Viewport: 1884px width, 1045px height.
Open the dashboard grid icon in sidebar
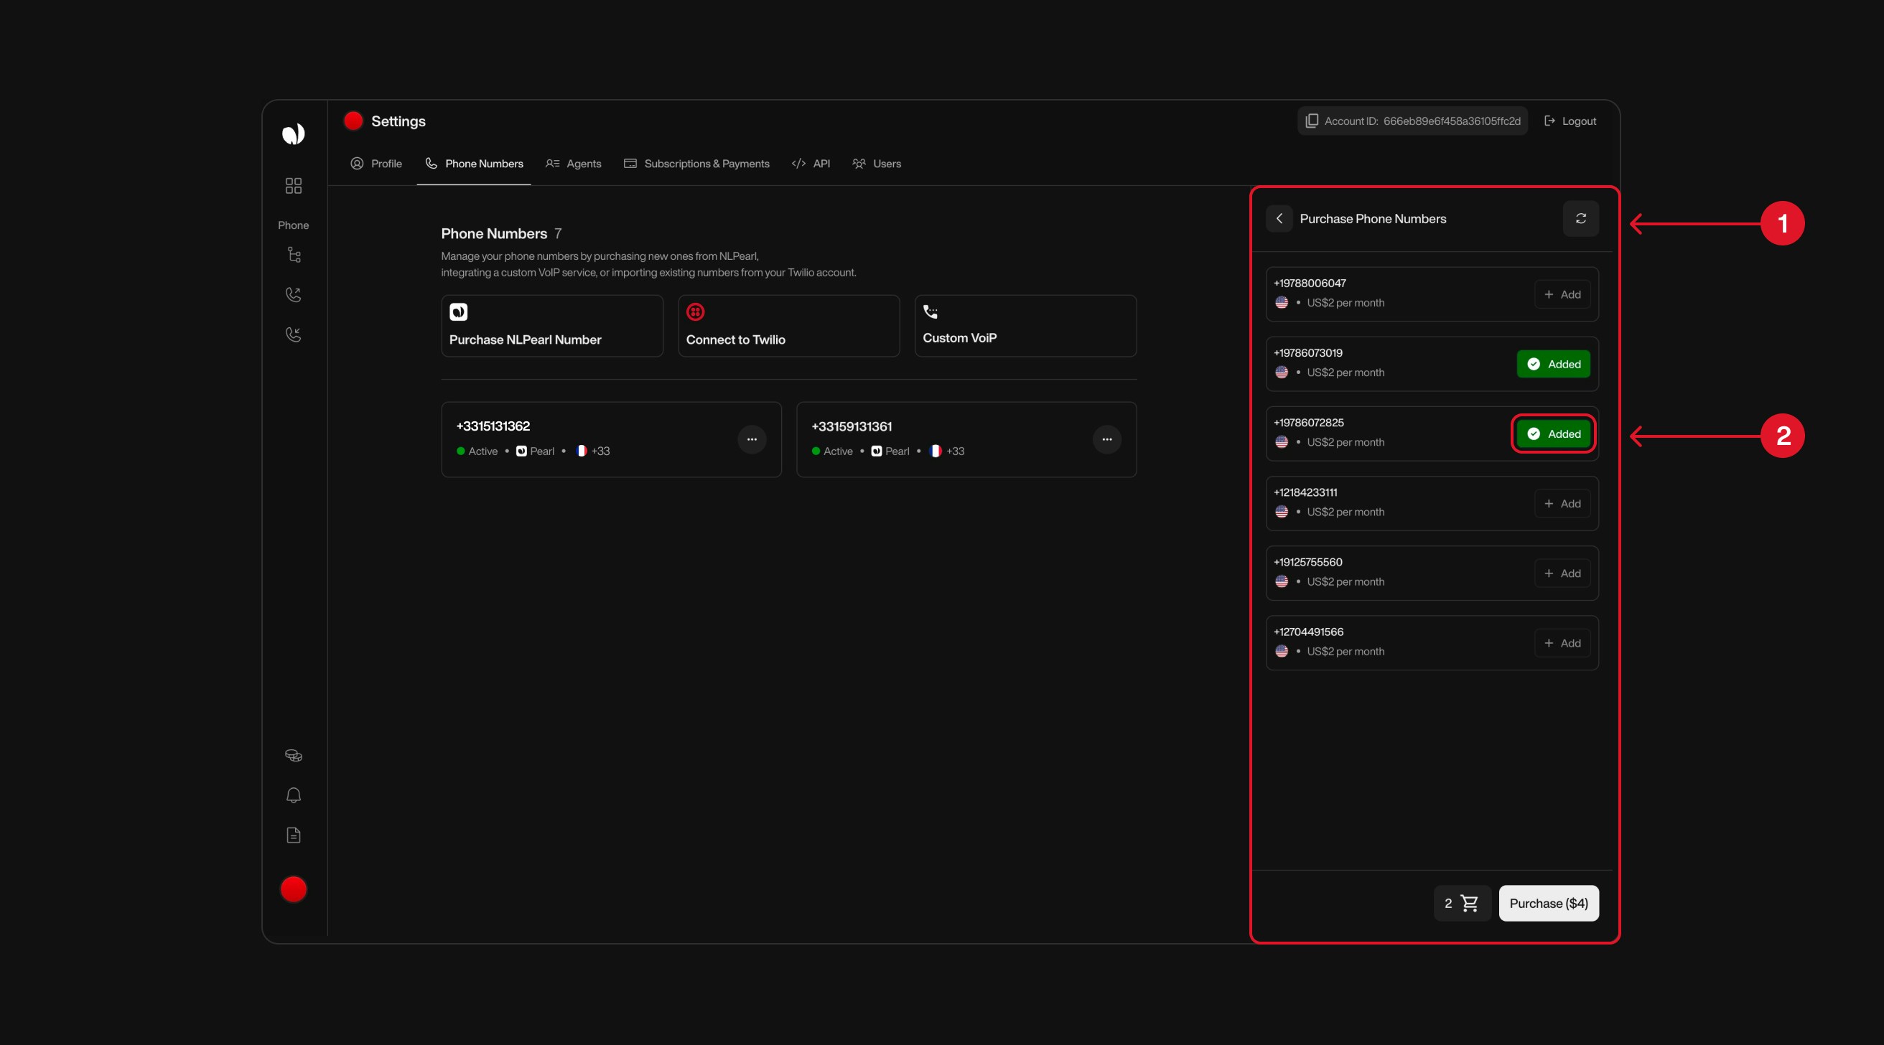[293, 186]
